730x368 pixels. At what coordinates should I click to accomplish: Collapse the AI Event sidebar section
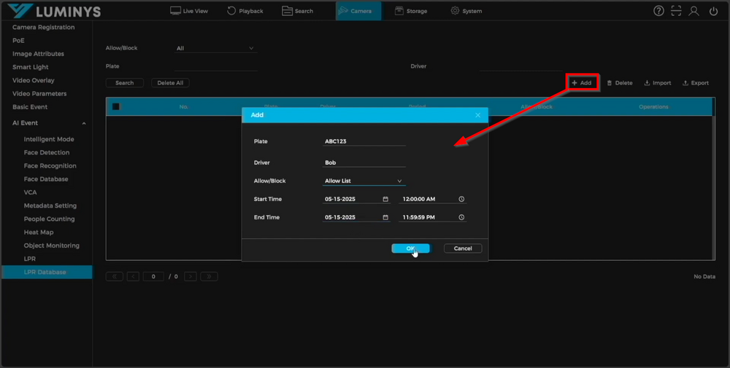pyautogui.click(x=83, y=123)
